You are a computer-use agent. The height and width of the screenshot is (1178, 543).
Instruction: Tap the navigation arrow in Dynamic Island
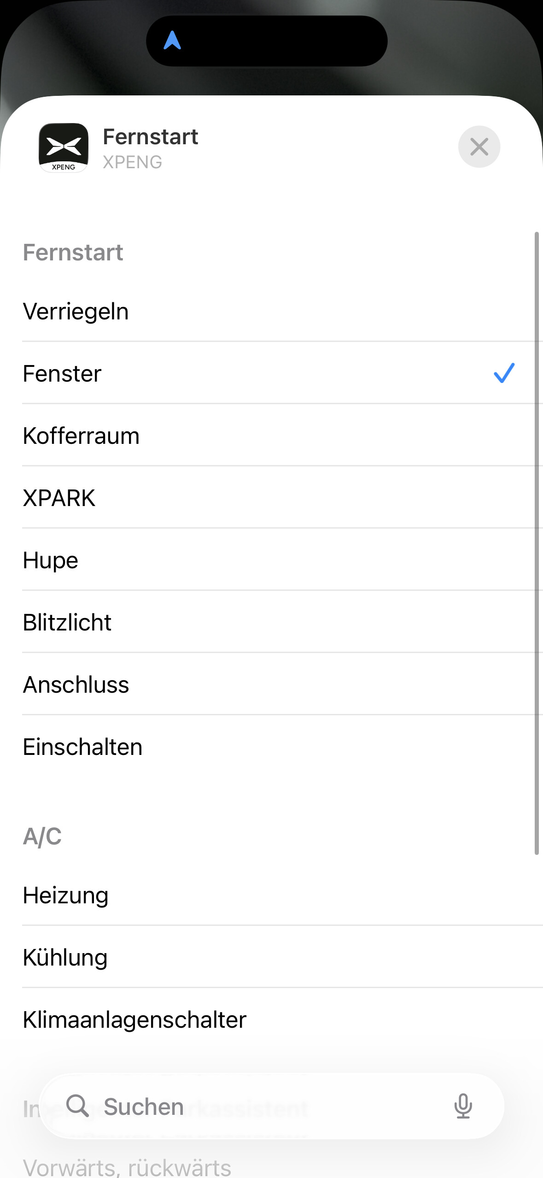172,41
